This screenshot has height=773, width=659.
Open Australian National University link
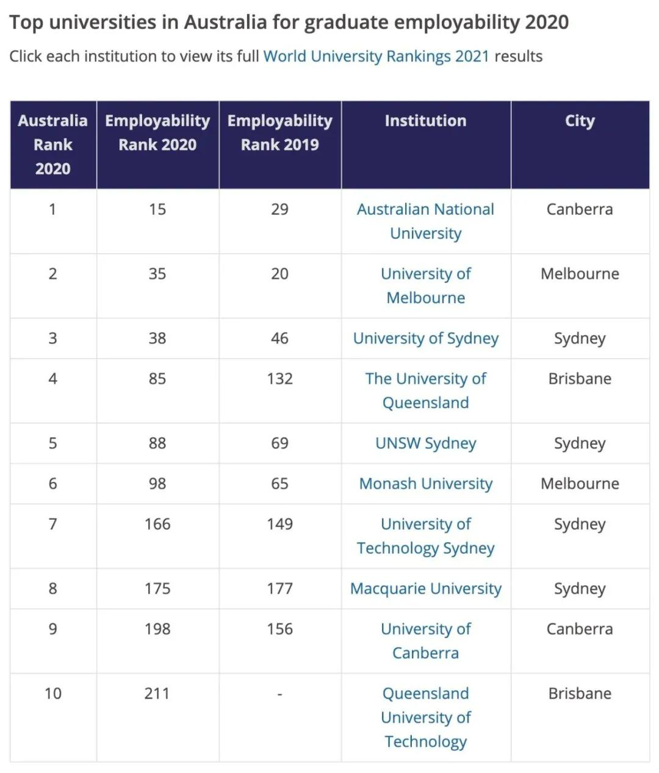pyautogui.click(x=425, y=221)
